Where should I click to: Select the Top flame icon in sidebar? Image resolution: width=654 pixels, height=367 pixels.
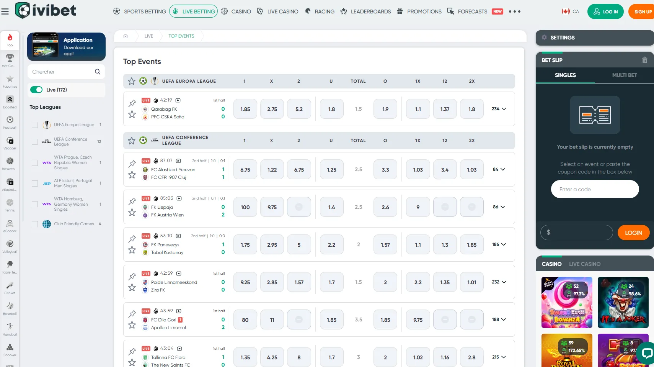[10, 37]
